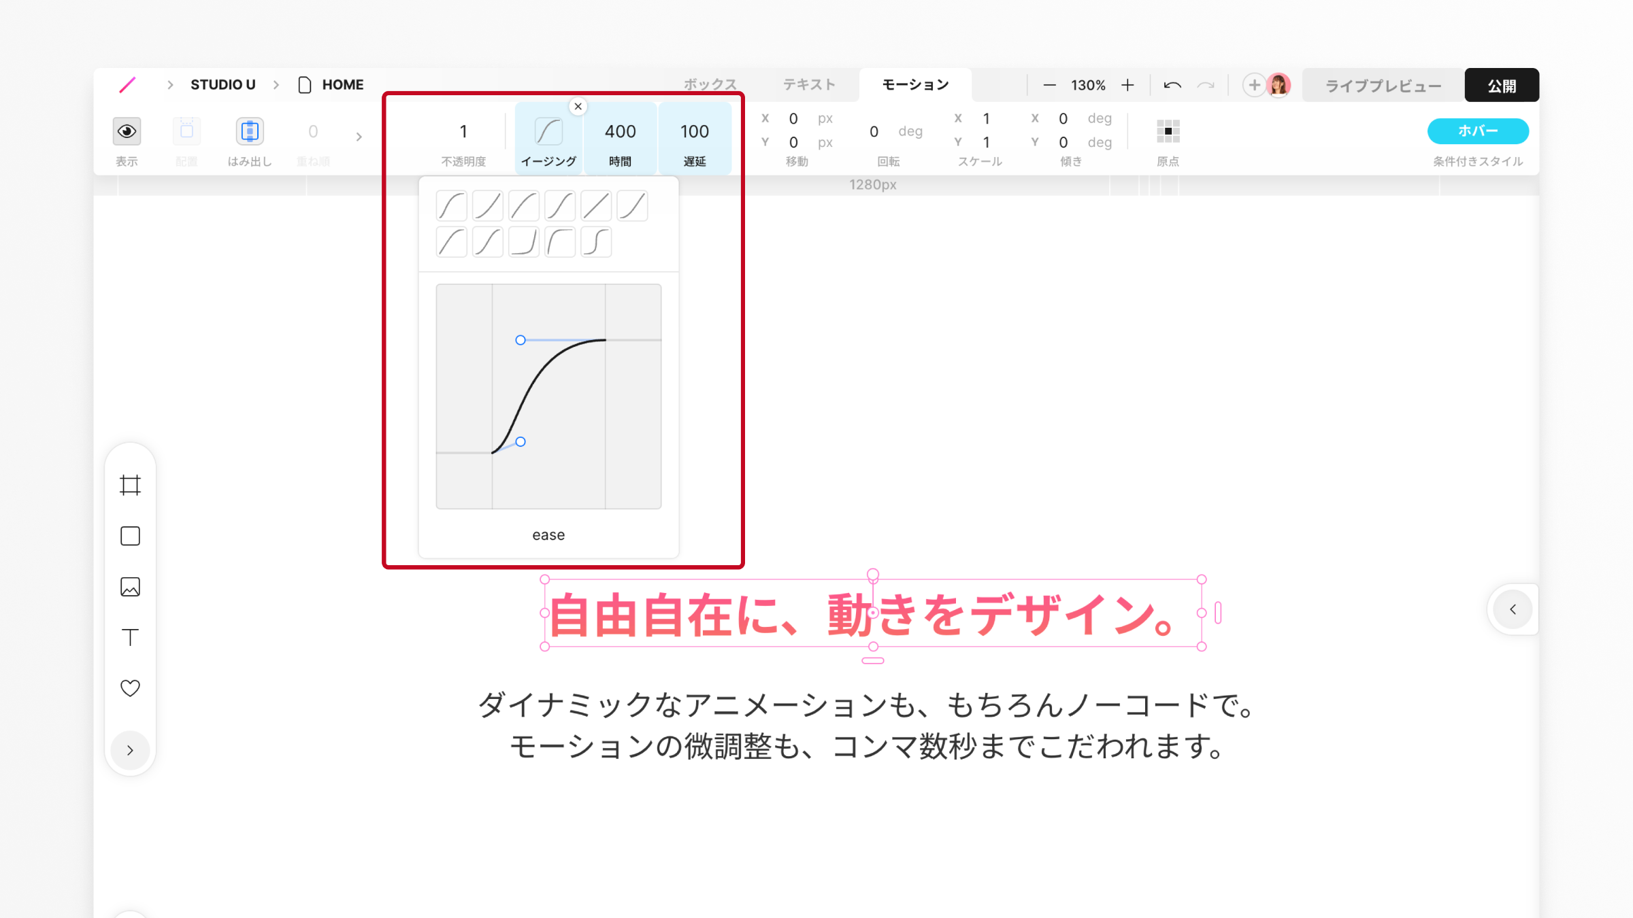Click the user avatar picture

[1279, 85]
